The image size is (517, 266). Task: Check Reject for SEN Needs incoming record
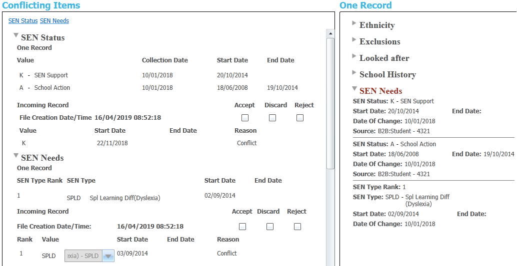click(x=297, y=227)
